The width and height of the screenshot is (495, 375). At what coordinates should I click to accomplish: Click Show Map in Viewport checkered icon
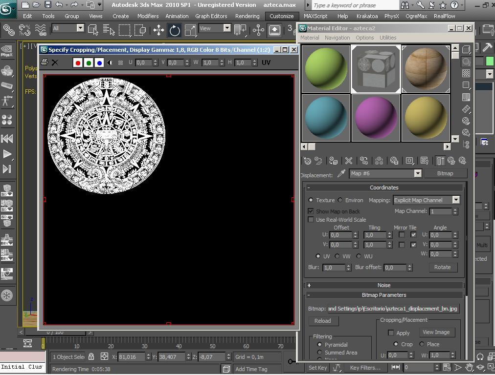coord(424,161)
